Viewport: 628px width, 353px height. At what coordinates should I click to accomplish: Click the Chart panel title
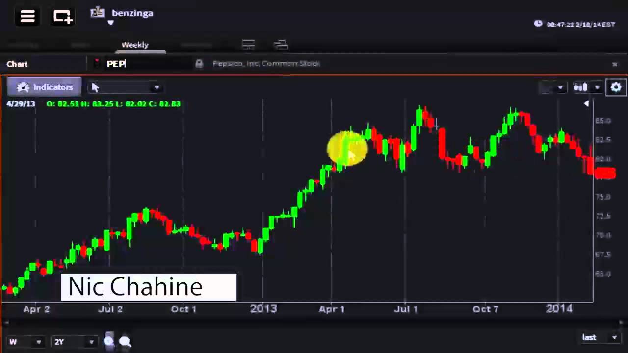17,64
